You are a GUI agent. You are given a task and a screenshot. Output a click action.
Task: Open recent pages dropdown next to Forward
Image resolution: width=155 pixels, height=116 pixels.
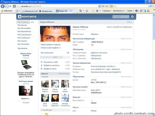(x=10, y=6)
